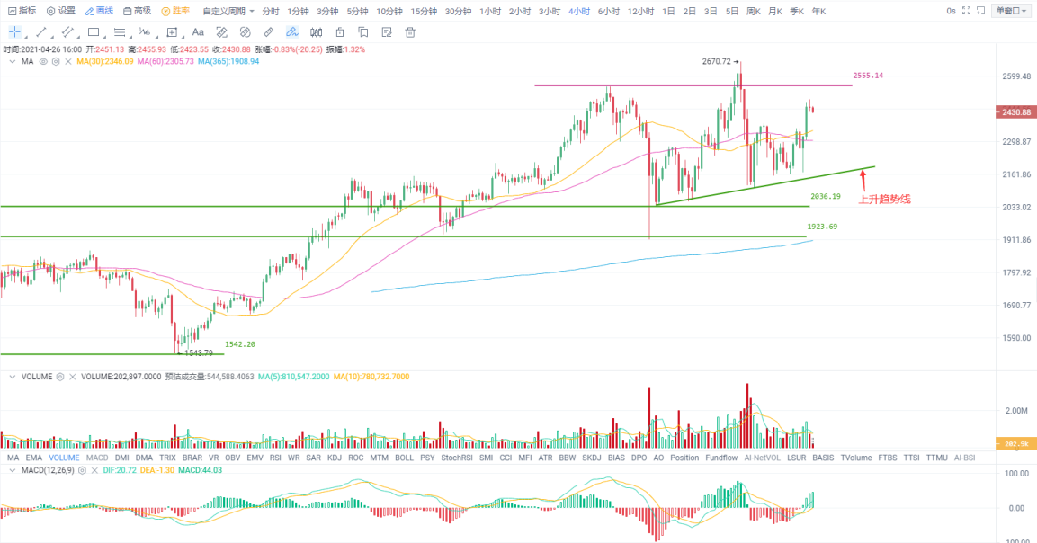The image size is (1037, 543).
Task: Click the copy drawings icon
Action: click(x=363, y=31)
